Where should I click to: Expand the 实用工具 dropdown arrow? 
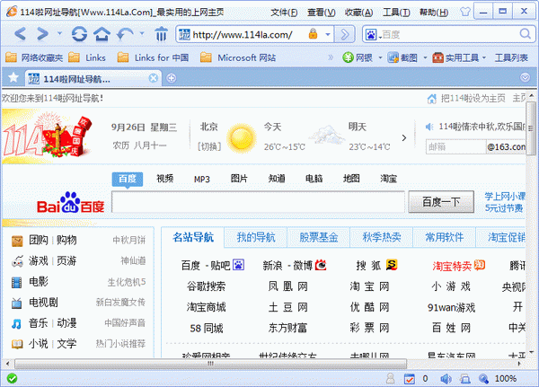tap(484, 57)
